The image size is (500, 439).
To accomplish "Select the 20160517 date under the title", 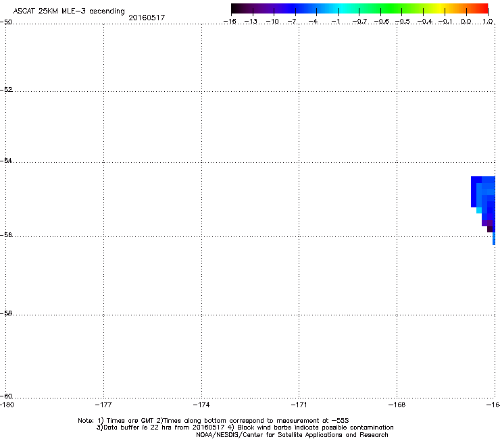I will pos(147,18).
